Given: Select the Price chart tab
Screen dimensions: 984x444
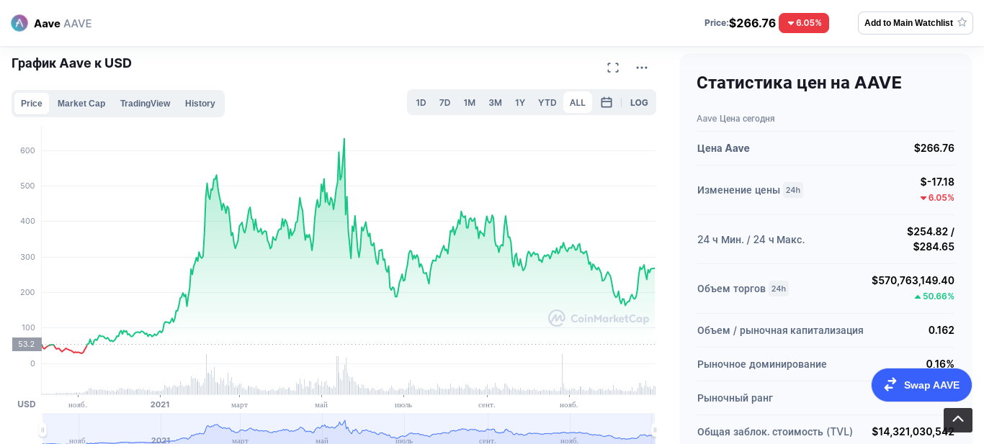Looking at the screenshot, I should [32, 103].
